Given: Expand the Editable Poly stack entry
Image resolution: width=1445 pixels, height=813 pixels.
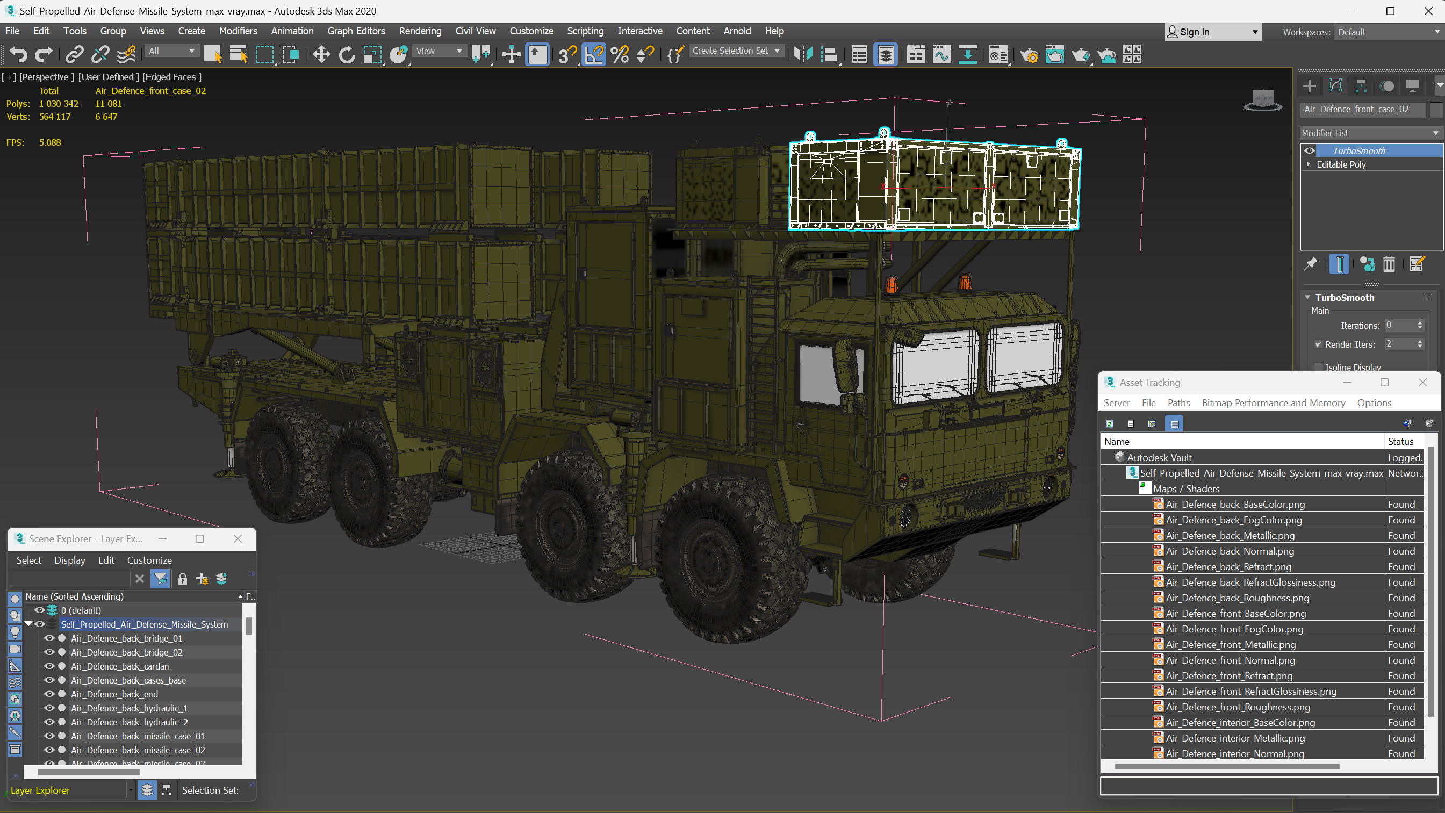Looking at the screenshot, I should [x=1309, y=164].
